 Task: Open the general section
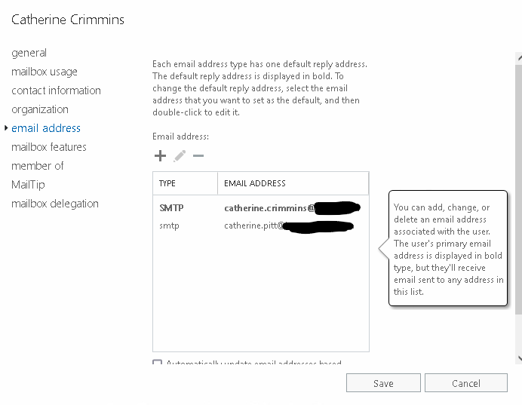29,53
